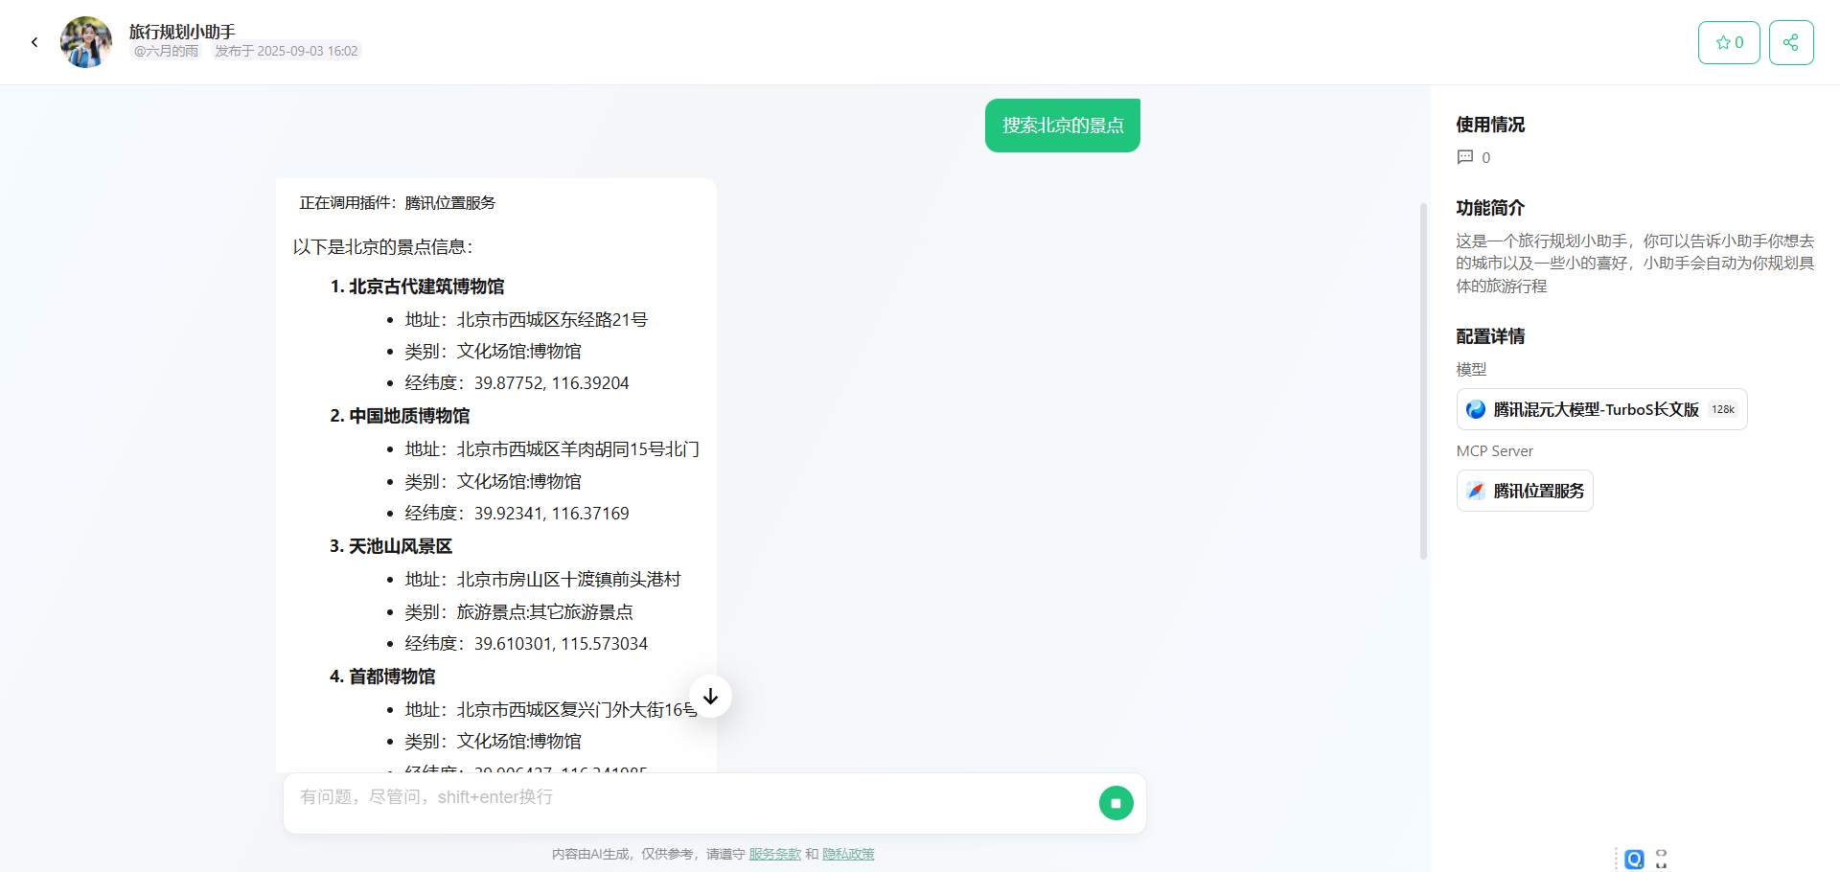Click the 模型 label

1471,370
